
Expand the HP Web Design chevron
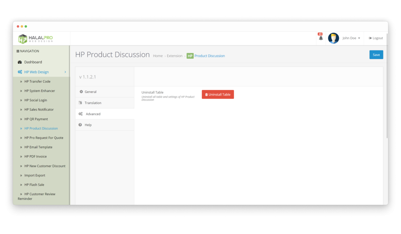pos(65,72)
